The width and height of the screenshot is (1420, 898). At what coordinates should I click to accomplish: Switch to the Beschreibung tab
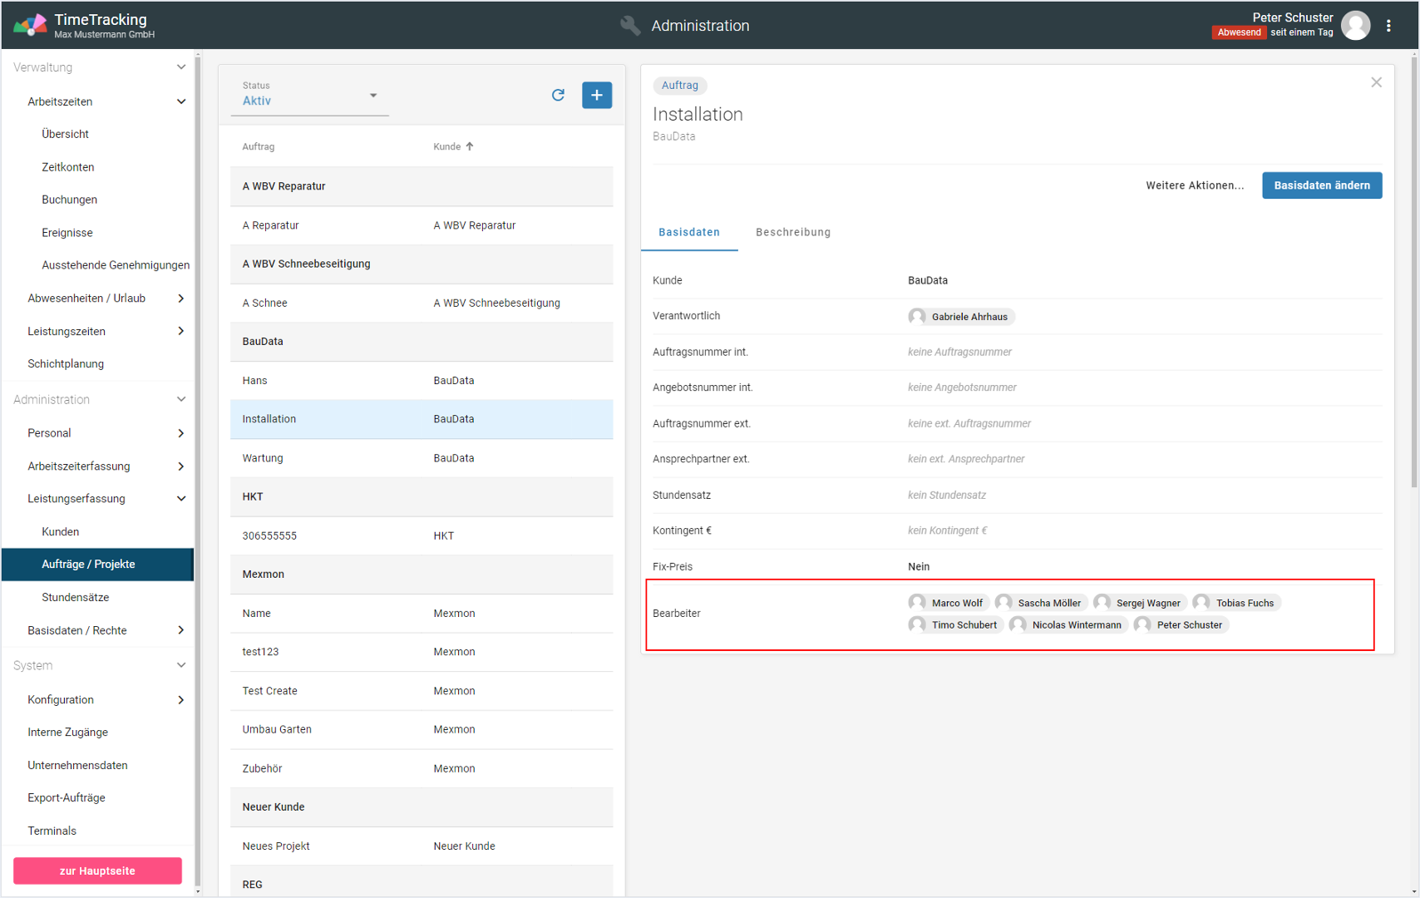tap(792, 232)
